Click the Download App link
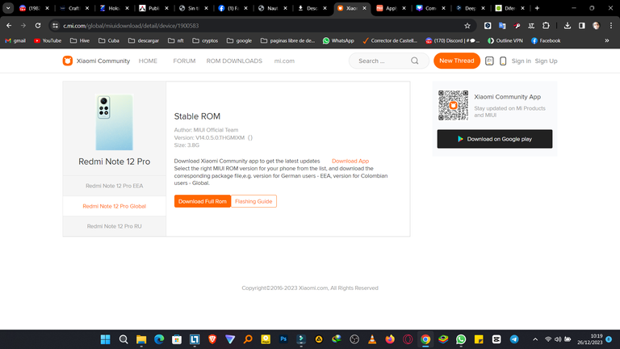Viewport: 620px width, 349px height. 350,161
